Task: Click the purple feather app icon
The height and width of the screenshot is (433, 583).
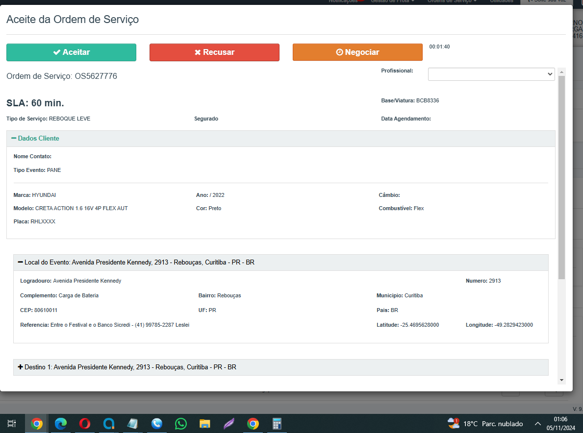Action: (x=229, y=424)
